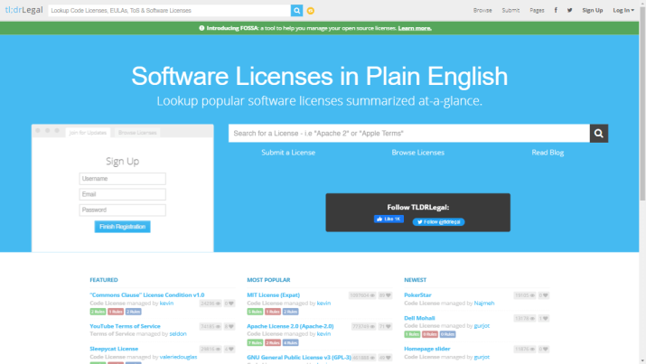Open Browse in the top navigation
The image size is (646, 364).
click(x=482, y=10)
